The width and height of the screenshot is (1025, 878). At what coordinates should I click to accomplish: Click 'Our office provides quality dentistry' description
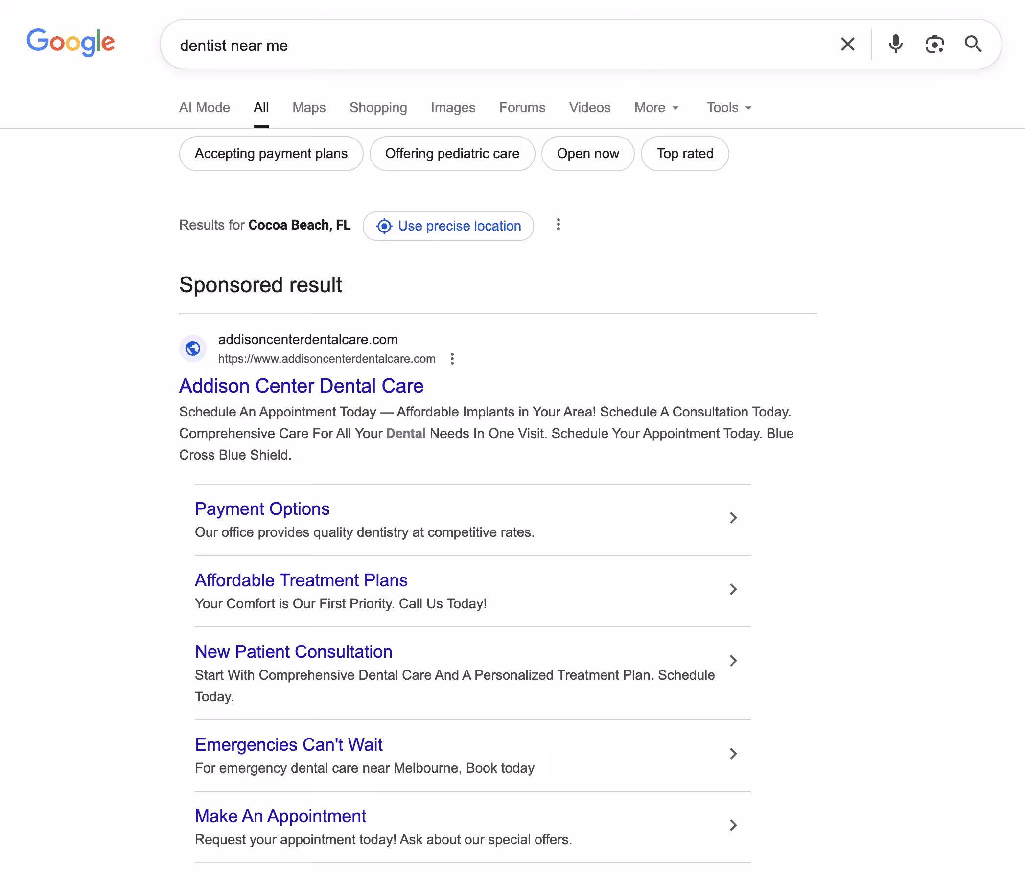pos(365,532)
